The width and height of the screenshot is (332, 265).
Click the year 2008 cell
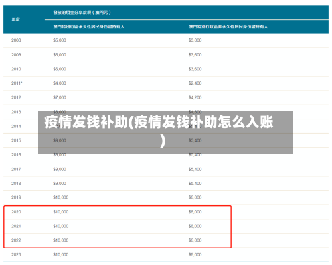pyautogui.click(x=16, y=40)
